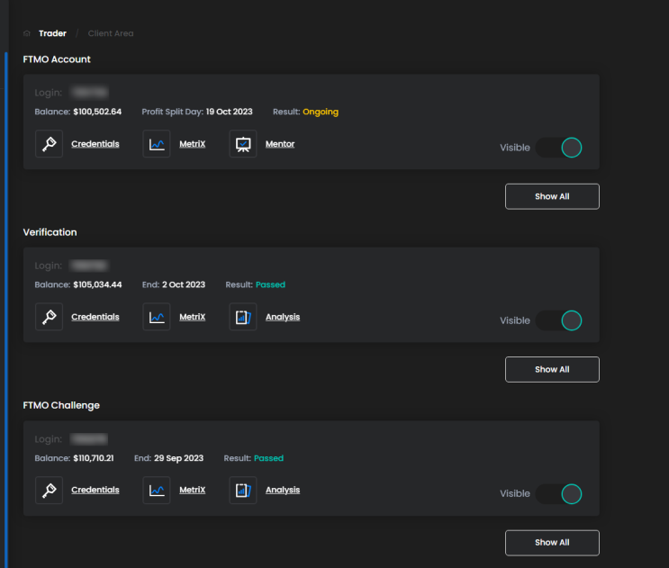Open the Trader breadcrumb link
Screen dimensions: 669x568
coord(52,33)
